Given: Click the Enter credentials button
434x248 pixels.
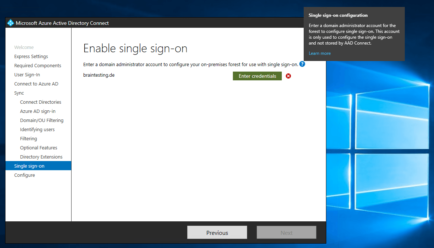Looking at the screenshot, I should pos(257,76).
